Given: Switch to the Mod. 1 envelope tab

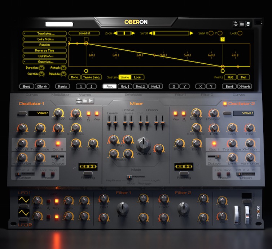Looking at the screenshot, I should point(125,86).
